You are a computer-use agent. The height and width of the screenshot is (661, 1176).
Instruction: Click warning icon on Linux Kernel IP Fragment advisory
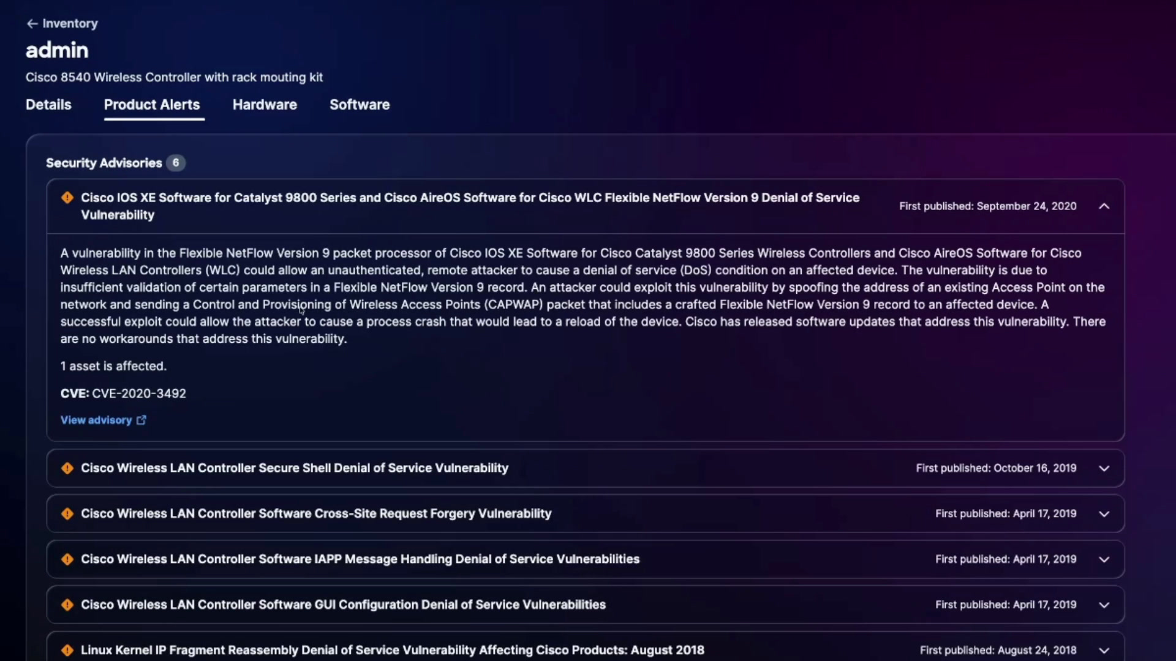click(x=67, y=650)
